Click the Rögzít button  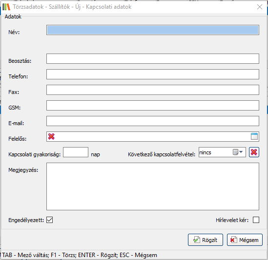(x=206, y=240)
